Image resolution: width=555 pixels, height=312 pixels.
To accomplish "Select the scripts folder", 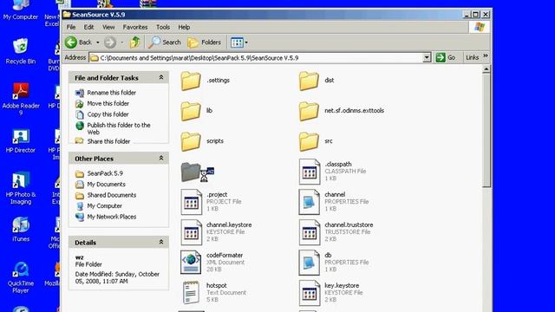I will click(x=191, y=141).
